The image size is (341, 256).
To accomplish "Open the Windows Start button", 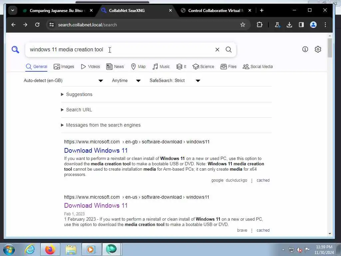I will pos(9,249).
